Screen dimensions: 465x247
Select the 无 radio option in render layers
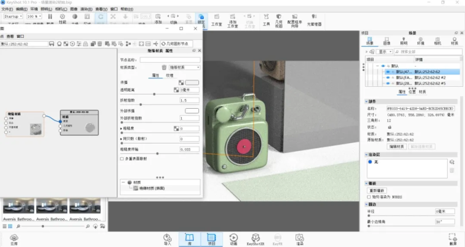click(369, 161)
